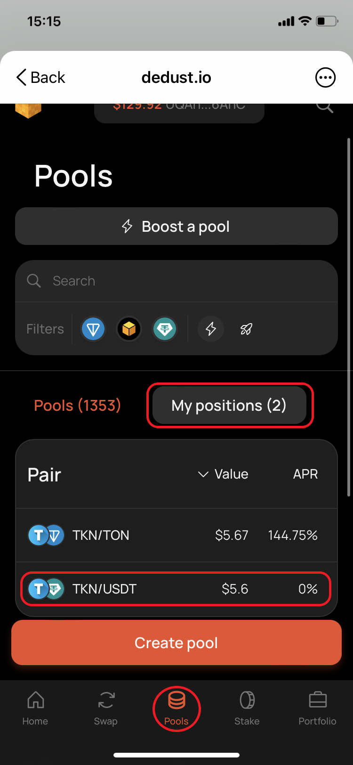Switch to Pools (1353) tab
The image size is (353, 765).
(78, 406)
